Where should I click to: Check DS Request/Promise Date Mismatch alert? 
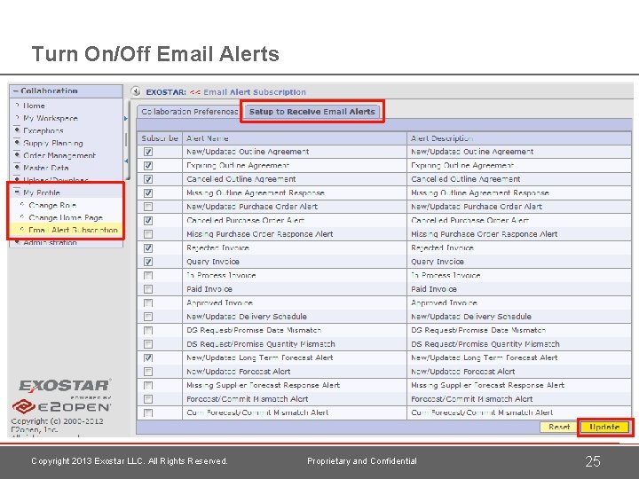(x=148, y=330)
